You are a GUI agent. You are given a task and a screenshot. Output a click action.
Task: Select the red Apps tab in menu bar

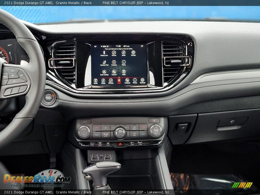tap(119, 81)
